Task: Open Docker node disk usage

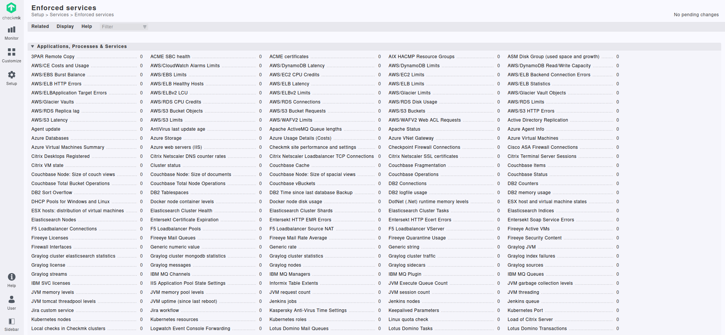Action: click(x=296, y=202)
